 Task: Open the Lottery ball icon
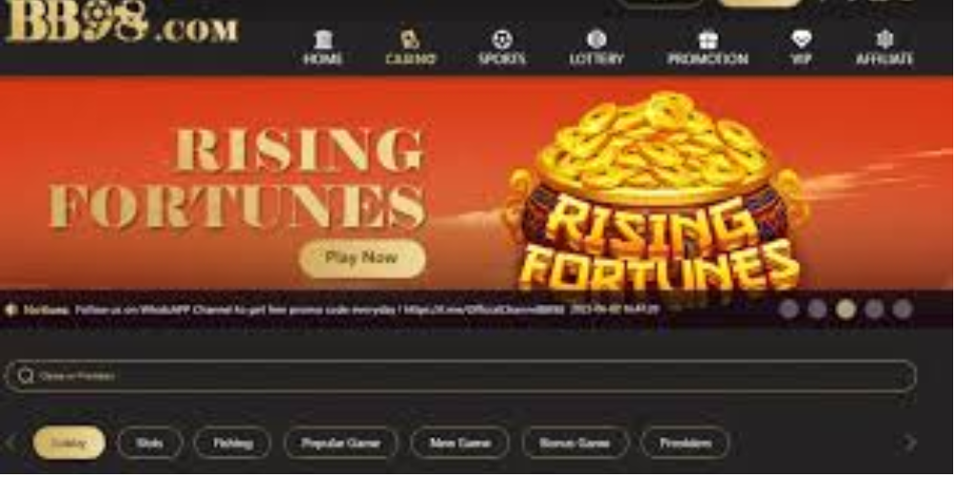pyautogui.click(x=597, y=39)
